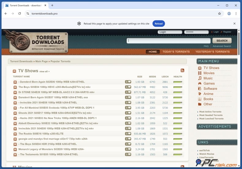Click the Books icon in Main Menu
This screenshot has width=242, height=169.
[x=200, y=99]
